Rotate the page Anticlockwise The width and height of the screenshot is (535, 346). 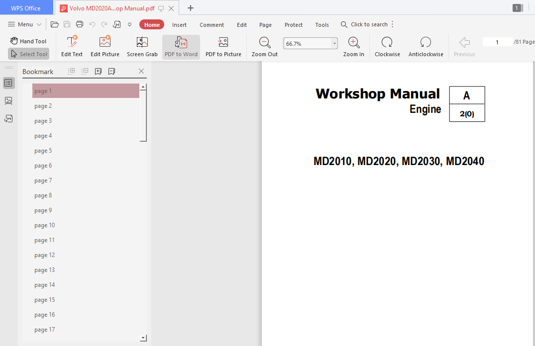tap(426, 47)
